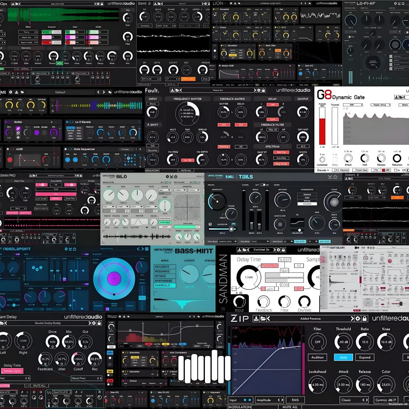Image resolution: width=409 pixels, height=409 pixels.
Task: Open ZIP's settings gear icon
Action: (358, 319)
